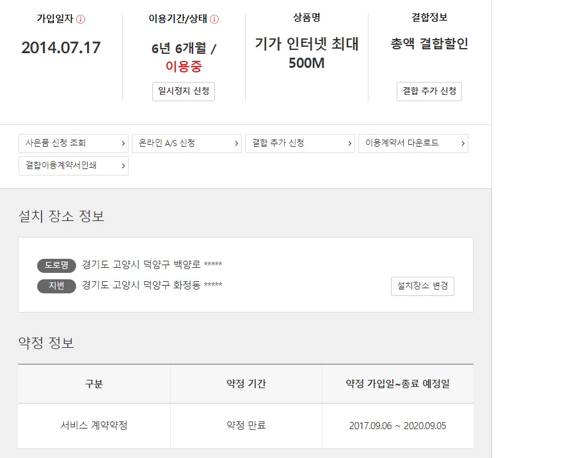Image resolution: width=588 pixels, height=458 pixels.
Task: Click the 구분 column header
Action: 94,384
